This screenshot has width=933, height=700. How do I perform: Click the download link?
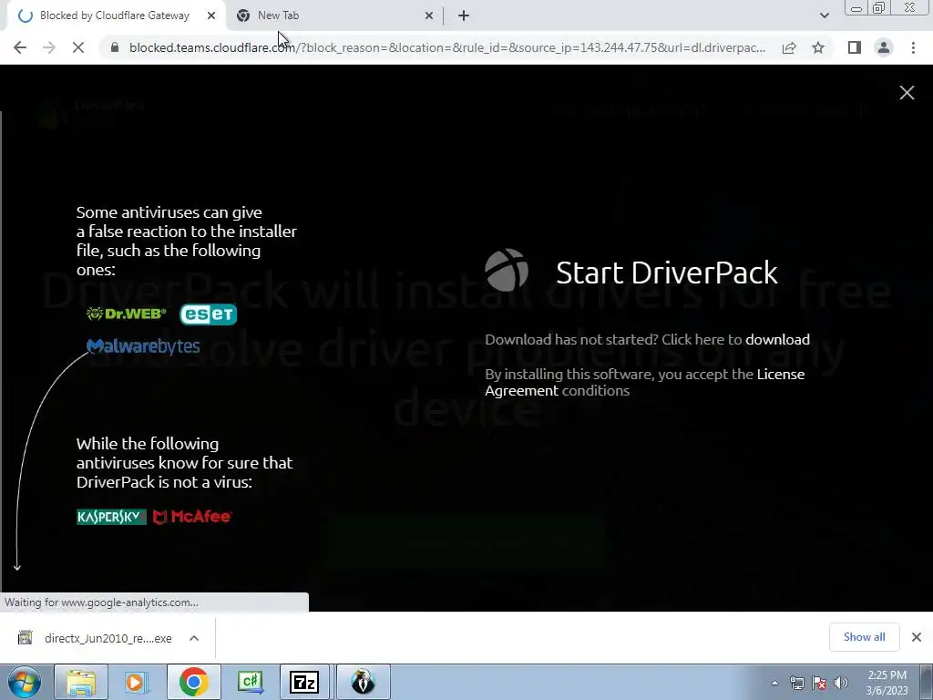[x=777, y=339]
